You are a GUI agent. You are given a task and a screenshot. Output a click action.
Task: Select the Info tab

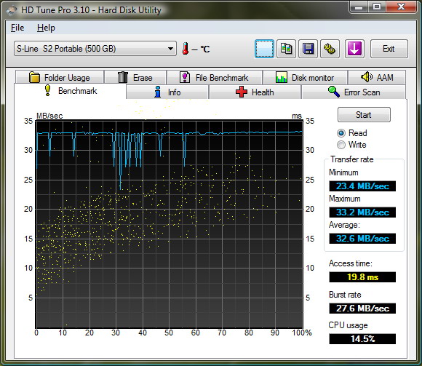[167, 92]
